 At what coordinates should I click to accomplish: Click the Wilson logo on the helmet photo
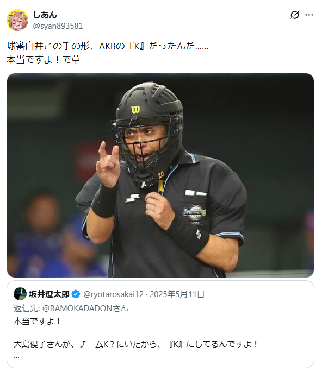(x=135, y=110)
